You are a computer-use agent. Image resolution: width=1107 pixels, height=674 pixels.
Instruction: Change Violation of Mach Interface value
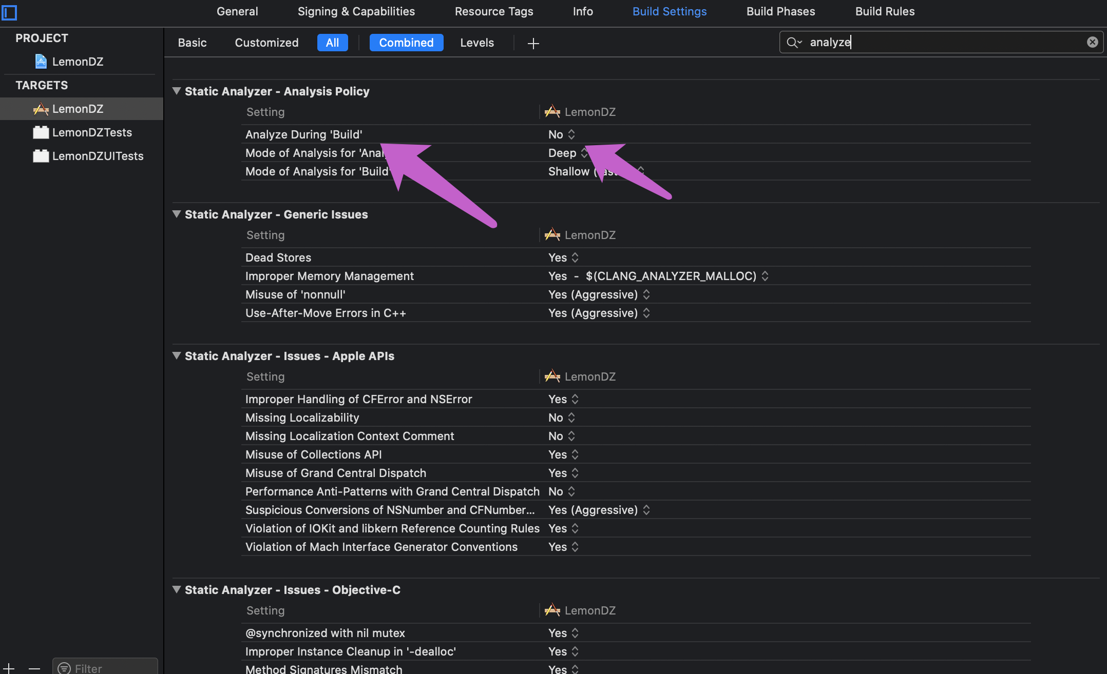tap(563, 547)
